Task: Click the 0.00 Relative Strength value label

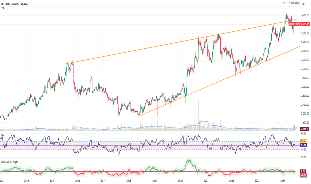Action: click(x=303, y=171)
